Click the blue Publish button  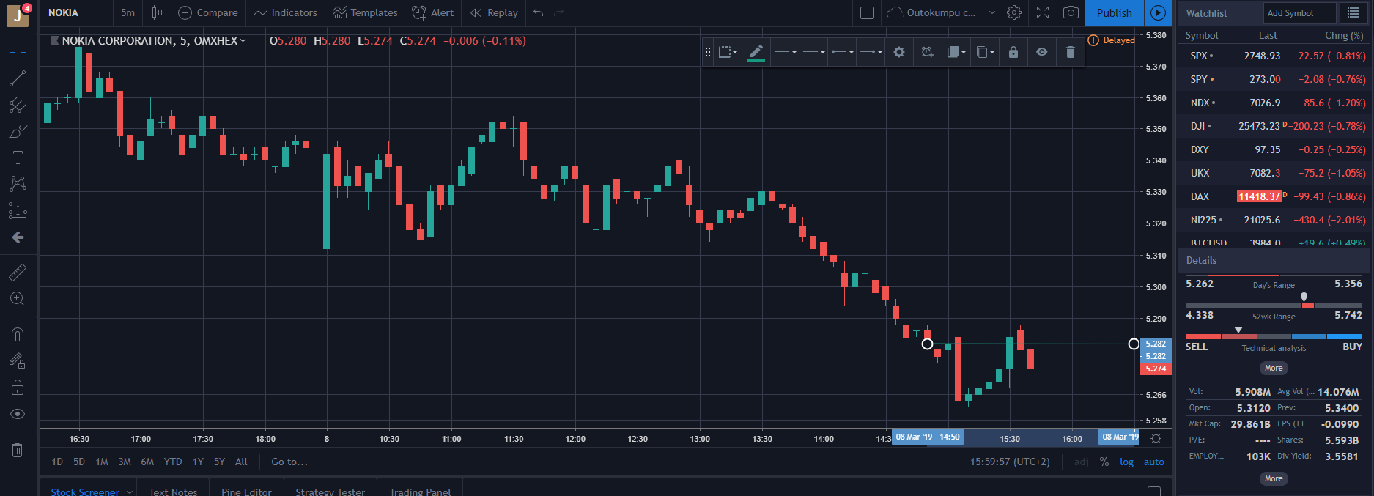tap(1114, 12)
